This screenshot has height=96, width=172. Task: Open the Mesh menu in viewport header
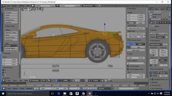[x=26, y=81]
